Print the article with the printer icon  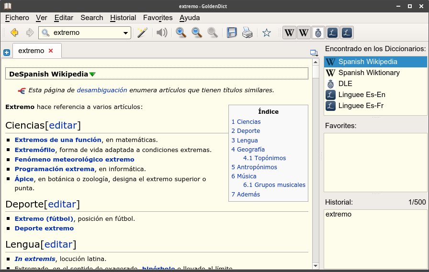(x=248, y=33)
